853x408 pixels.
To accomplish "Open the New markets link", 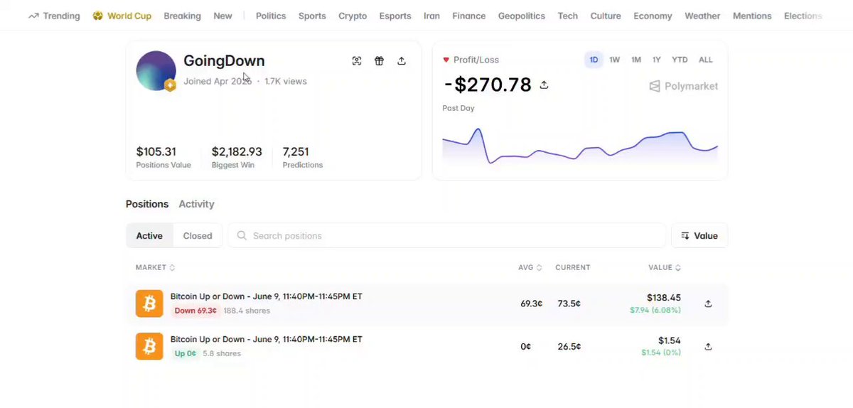I will coord(222,16).
